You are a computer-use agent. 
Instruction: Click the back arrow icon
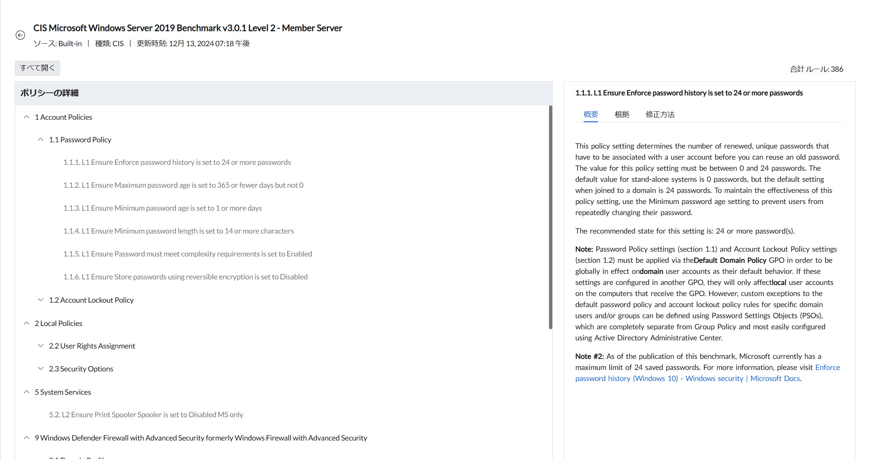[x=20, y=35]
